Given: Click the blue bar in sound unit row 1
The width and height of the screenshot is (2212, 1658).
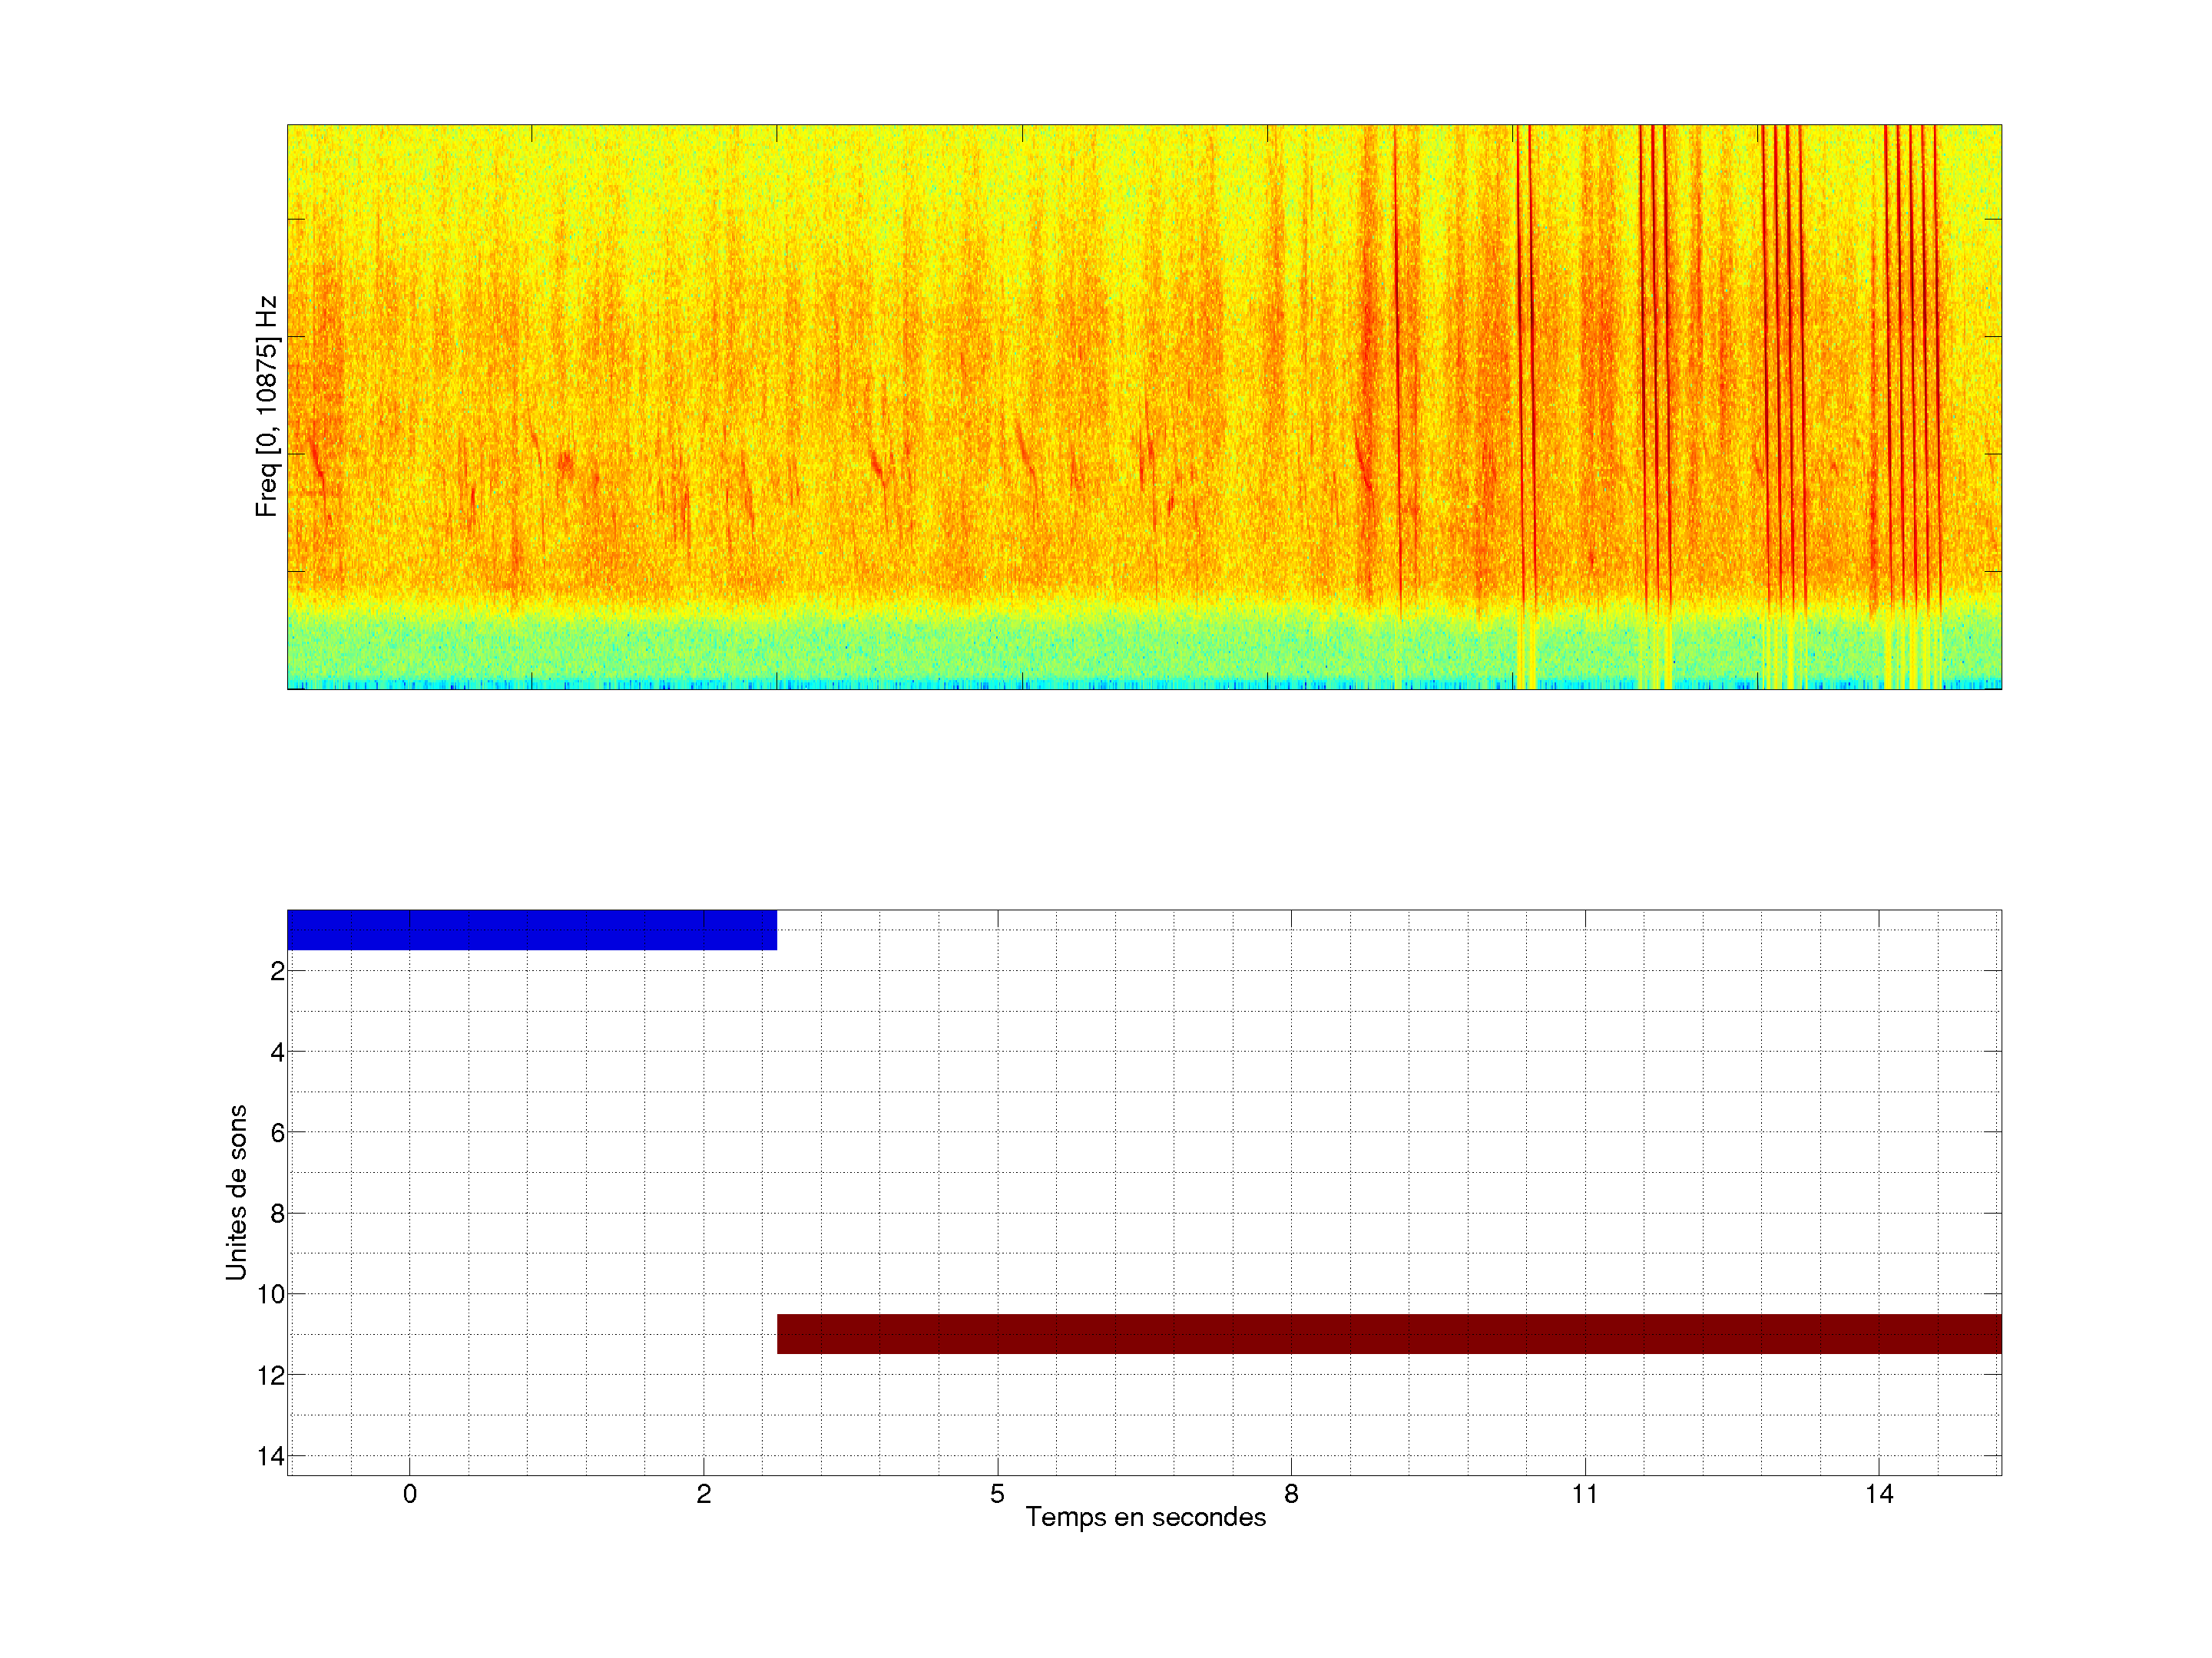Looking at the screenshot, I should 531,930.
